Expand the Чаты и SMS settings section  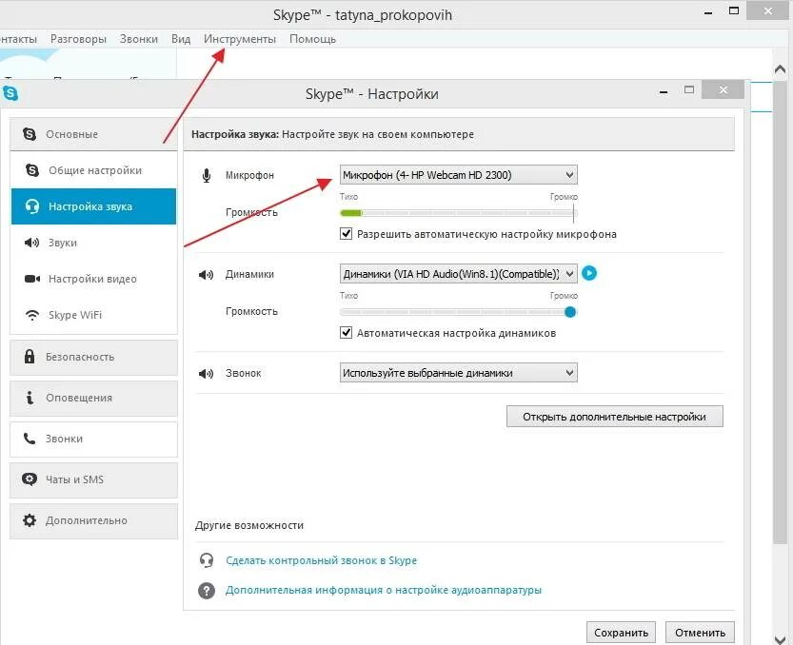93,479
